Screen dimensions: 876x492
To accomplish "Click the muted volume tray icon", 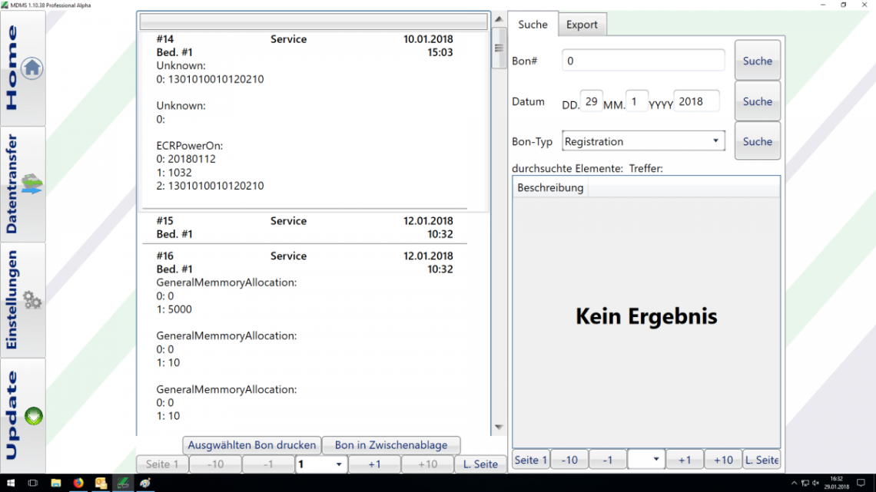I will [x=815, y=483].
